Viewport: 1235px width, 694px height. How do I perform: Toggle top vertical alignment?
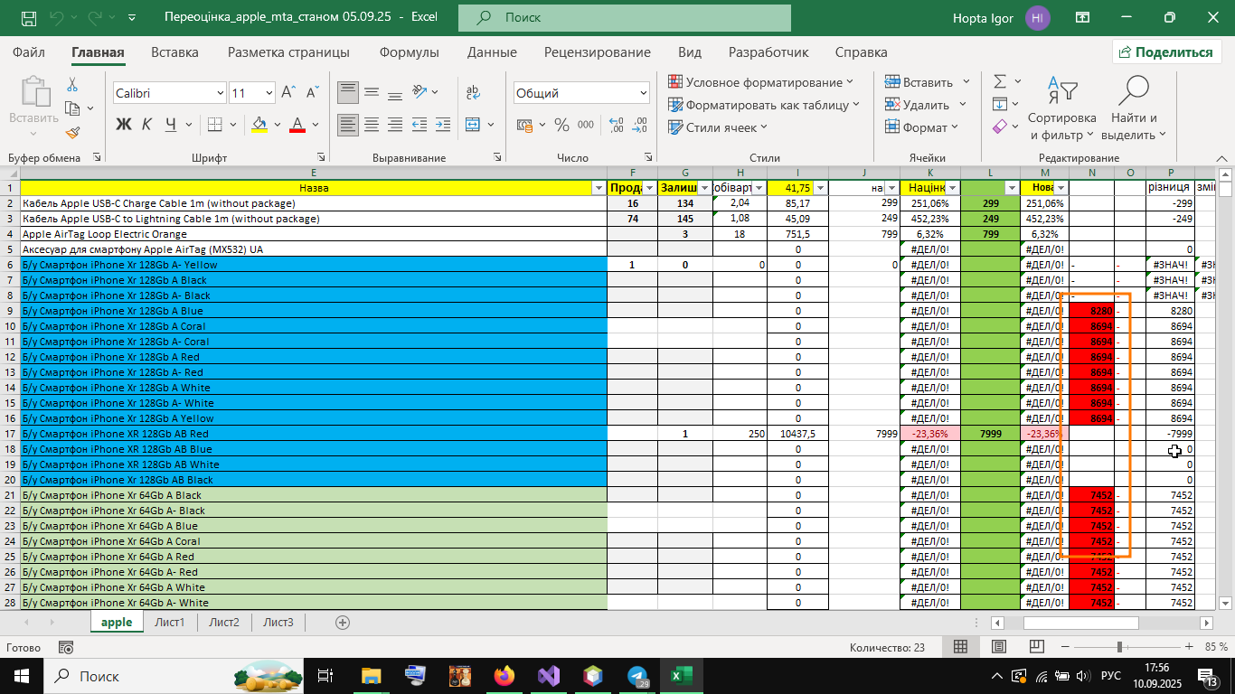tap(347, 92)
